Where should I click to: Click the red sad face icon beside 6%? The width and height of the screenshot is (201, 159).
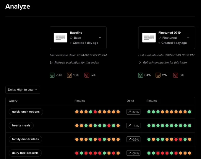click(x=87, y=75)
